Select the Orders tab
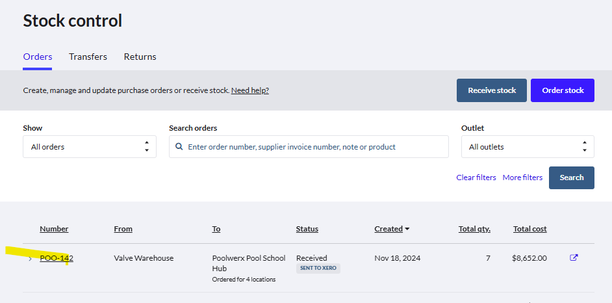 38,57
